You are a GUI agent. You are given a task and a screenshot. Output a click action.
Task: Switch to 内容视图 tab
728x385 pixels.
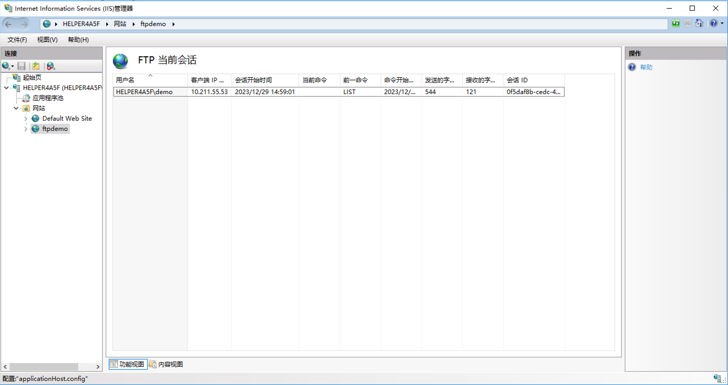pyautogui.click(x=166, y=364)
